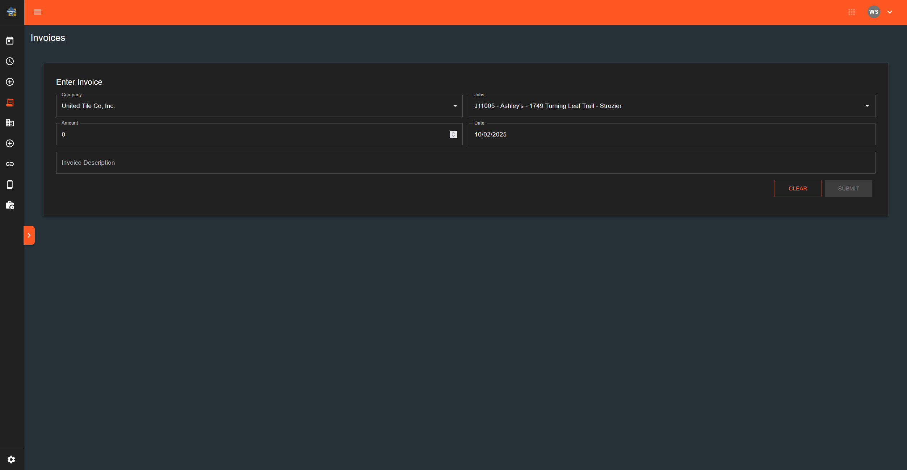Click the first add (plus circle) sidebar icon
The height and width of the screenshot is (470, 907).
coord(10,82)
